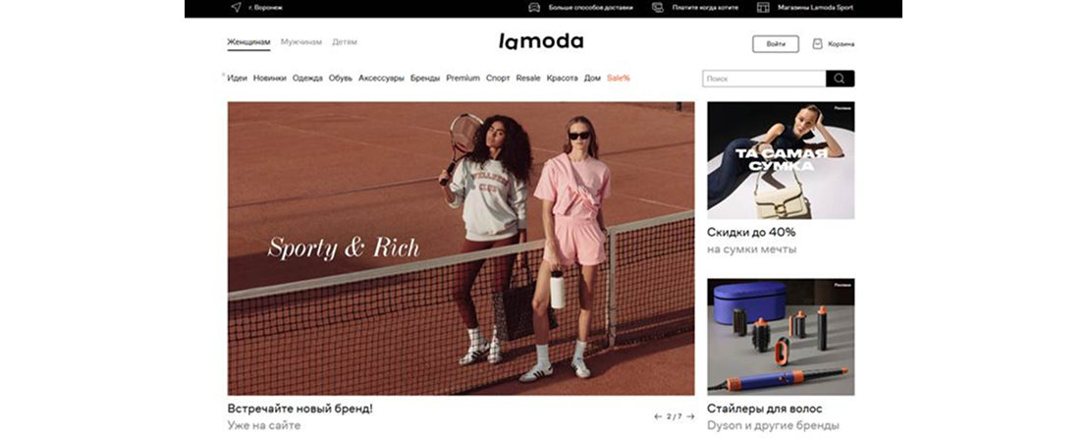Click the delivery car icon in top bar

click(x=534, y=8)
